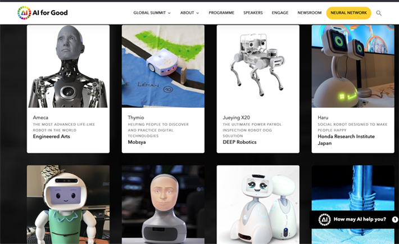The width and height of the screenshot is (399, 244).
Task: Click the Jueying X20 card title
Action: coord(237,118)
